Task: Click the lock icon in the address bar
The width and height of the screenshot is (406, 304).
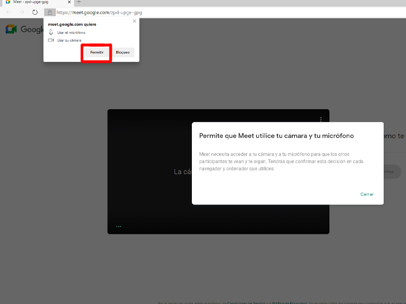Action: (50, 12)
